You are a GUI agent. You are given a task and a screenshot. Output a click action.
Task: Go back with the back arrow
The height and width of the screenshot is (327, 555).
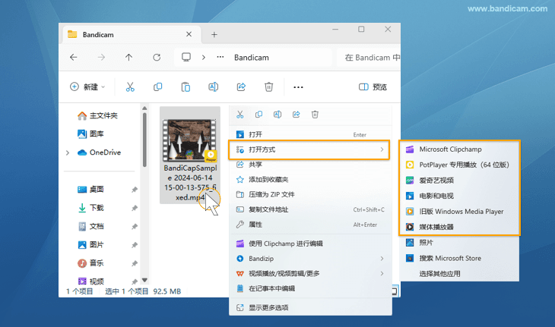(x=73, y=57)
